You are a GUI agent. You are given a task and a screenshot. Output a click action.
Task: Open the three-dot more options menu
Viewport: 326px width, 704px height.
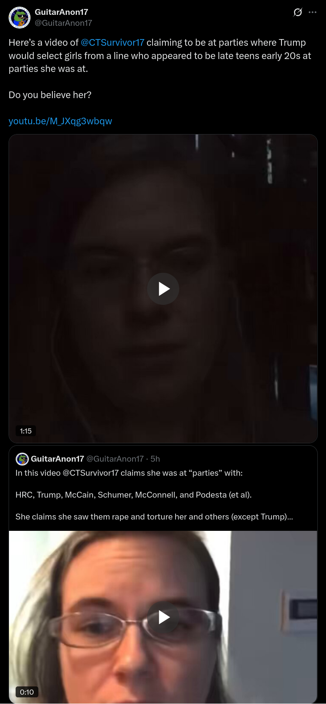pos(312,13)
